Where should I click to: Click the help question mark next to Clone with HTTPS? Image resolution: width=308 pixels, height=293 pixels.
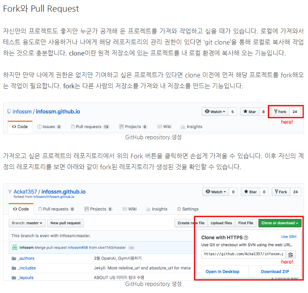tap(246, 238)
